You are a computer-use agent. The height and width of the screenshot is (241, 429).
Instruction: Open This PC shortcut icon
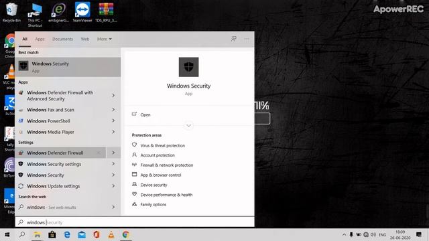tap(35, 15)
